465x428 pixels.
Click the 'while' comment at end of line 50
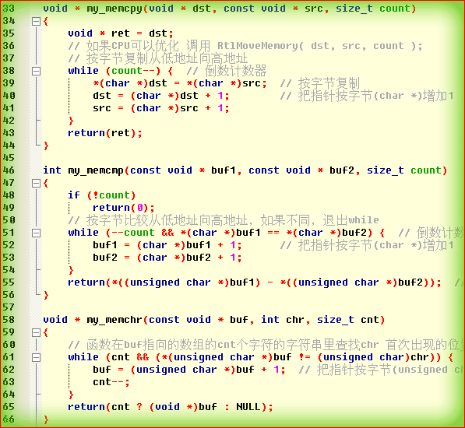(x=364, y=220)
